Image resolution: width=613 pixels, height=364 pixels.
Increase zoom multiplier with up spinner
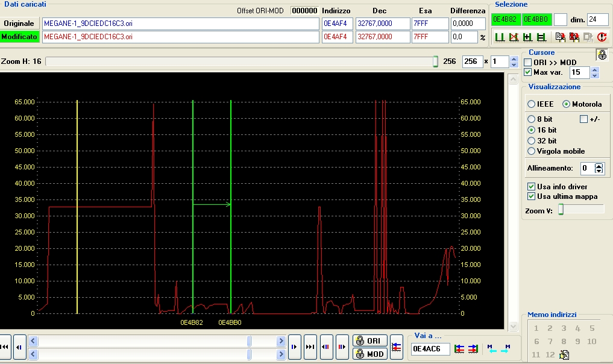coord(514,58)
